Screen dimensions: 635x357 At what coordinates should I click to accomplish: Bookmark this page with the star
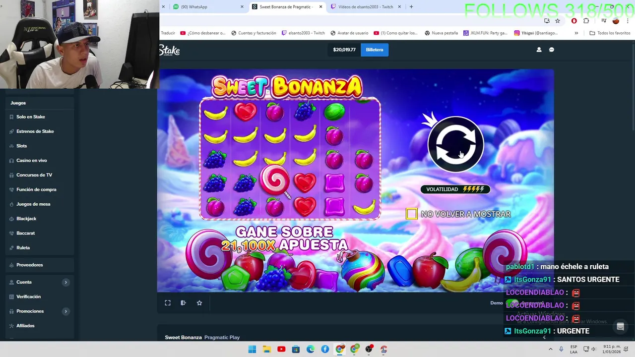pos(558,21)
